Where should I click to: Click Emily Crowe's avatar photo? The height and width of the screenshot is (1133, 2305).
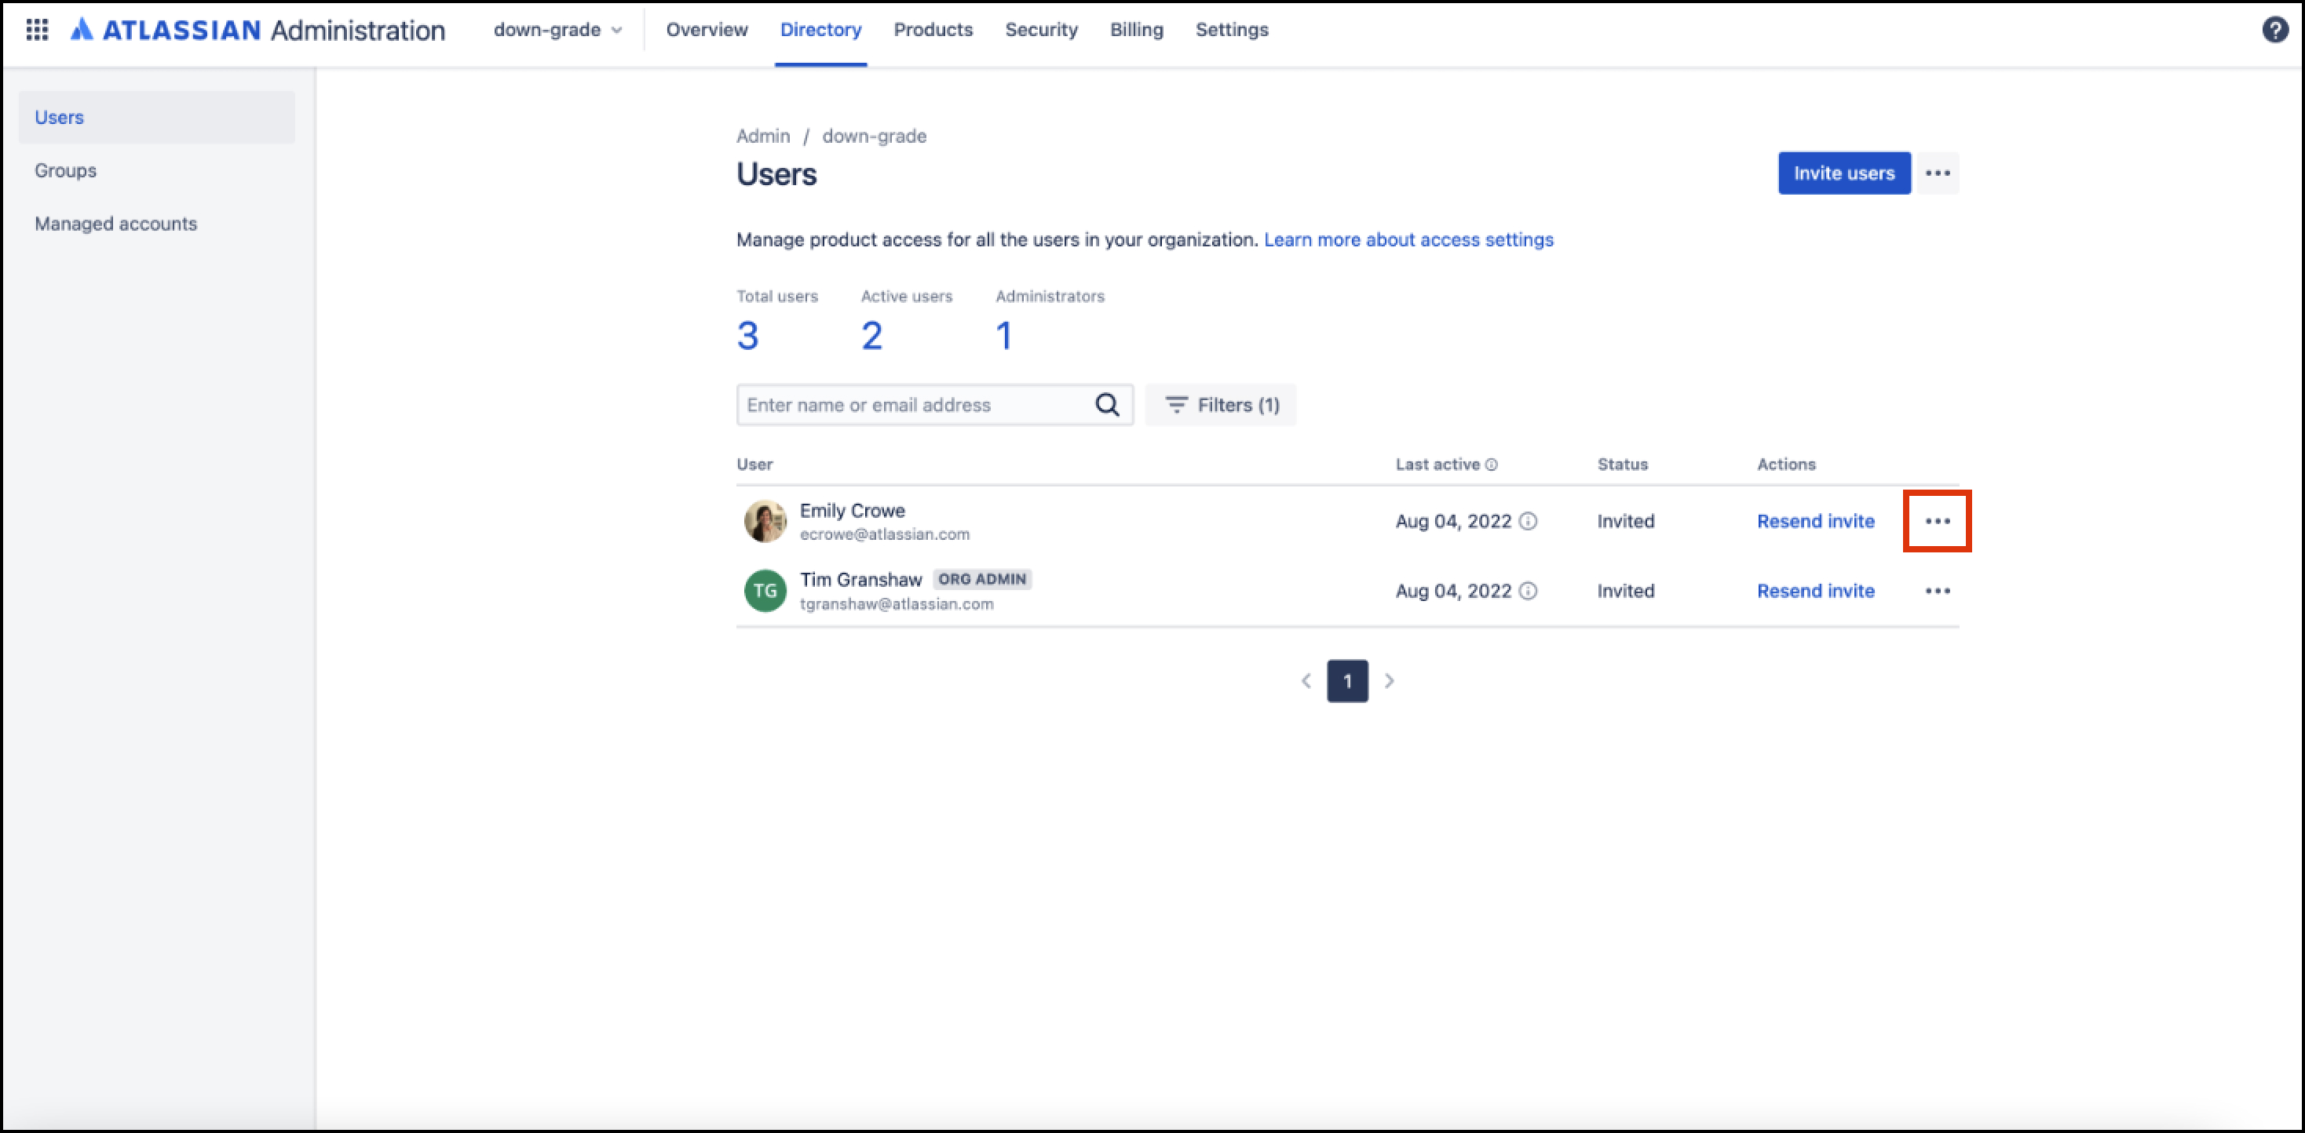(765, 521)
